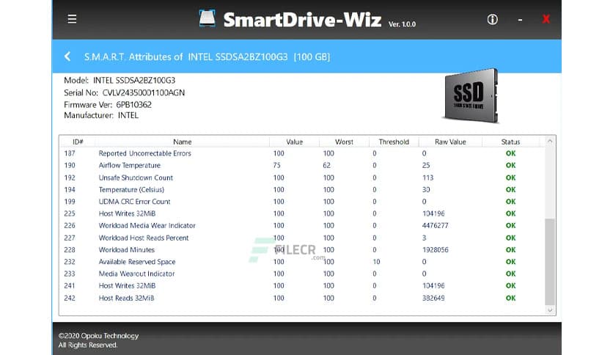Select the Workload Host Reads Percent row
Screen dimensions: 613x355
coord(302,238)
